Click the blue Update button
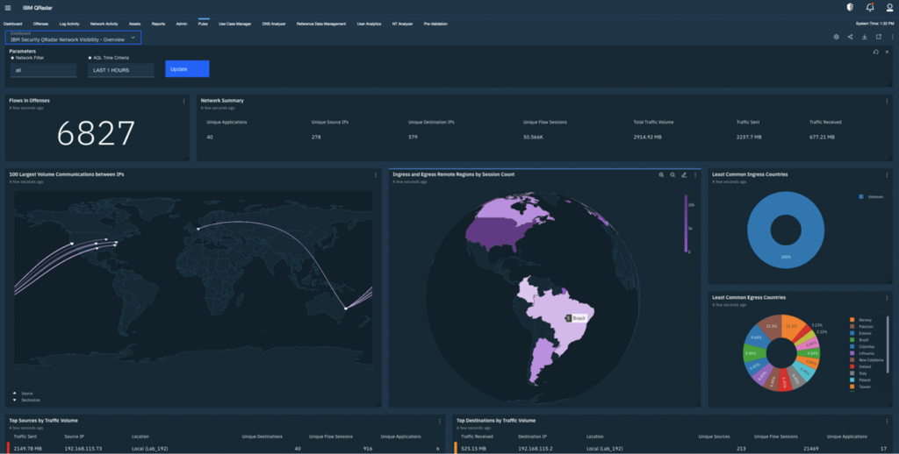Screen dimensions: 899x454 (187, 68)
